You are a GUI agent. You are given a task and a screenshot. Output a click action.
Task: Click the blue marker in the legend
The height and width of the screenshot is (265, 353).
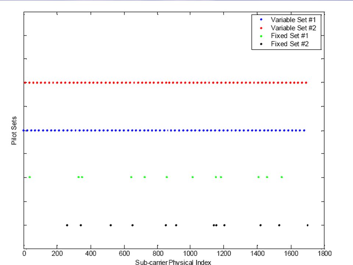[261, 20]
